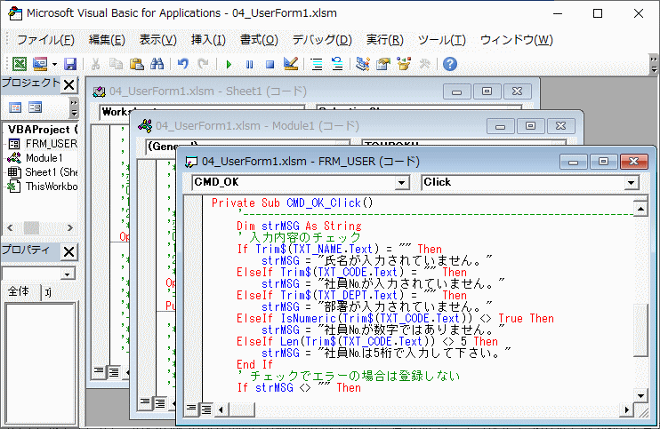
Task: Switch FRM_USER to Full Module View
Action: [206, 409]
